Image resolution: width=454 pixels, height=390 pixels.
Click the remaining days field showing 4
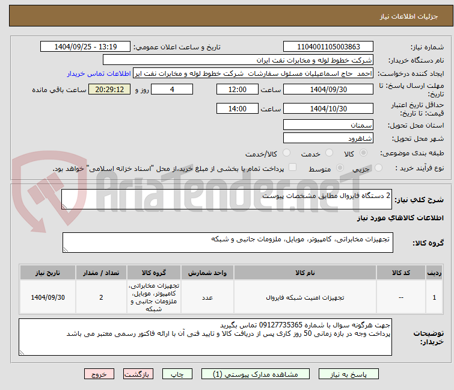(172, 89)
